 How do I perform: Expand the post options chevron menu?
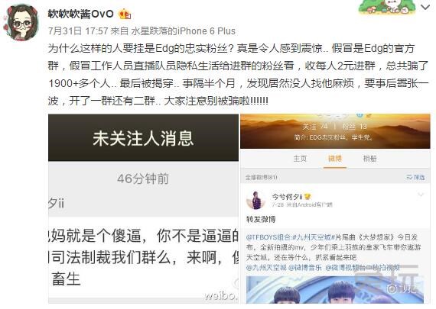[425, 8]
